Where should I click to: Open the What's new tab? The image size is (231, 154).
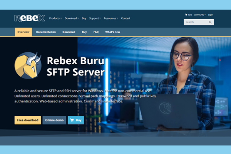click(112, 32)
